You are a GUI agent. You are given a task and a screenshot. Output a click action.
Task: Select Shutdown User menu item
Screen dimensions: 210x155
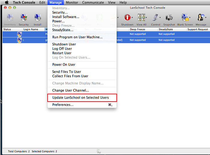(82, 44)
